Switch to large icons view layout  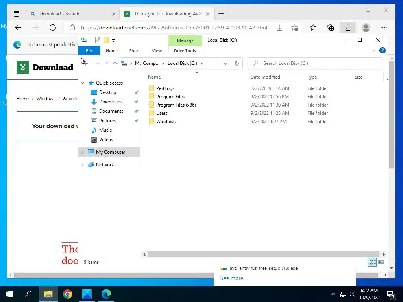[x=381, y=262]
